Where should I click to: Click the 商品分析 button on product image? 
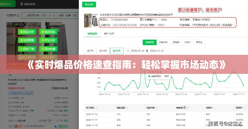[26, 32]
